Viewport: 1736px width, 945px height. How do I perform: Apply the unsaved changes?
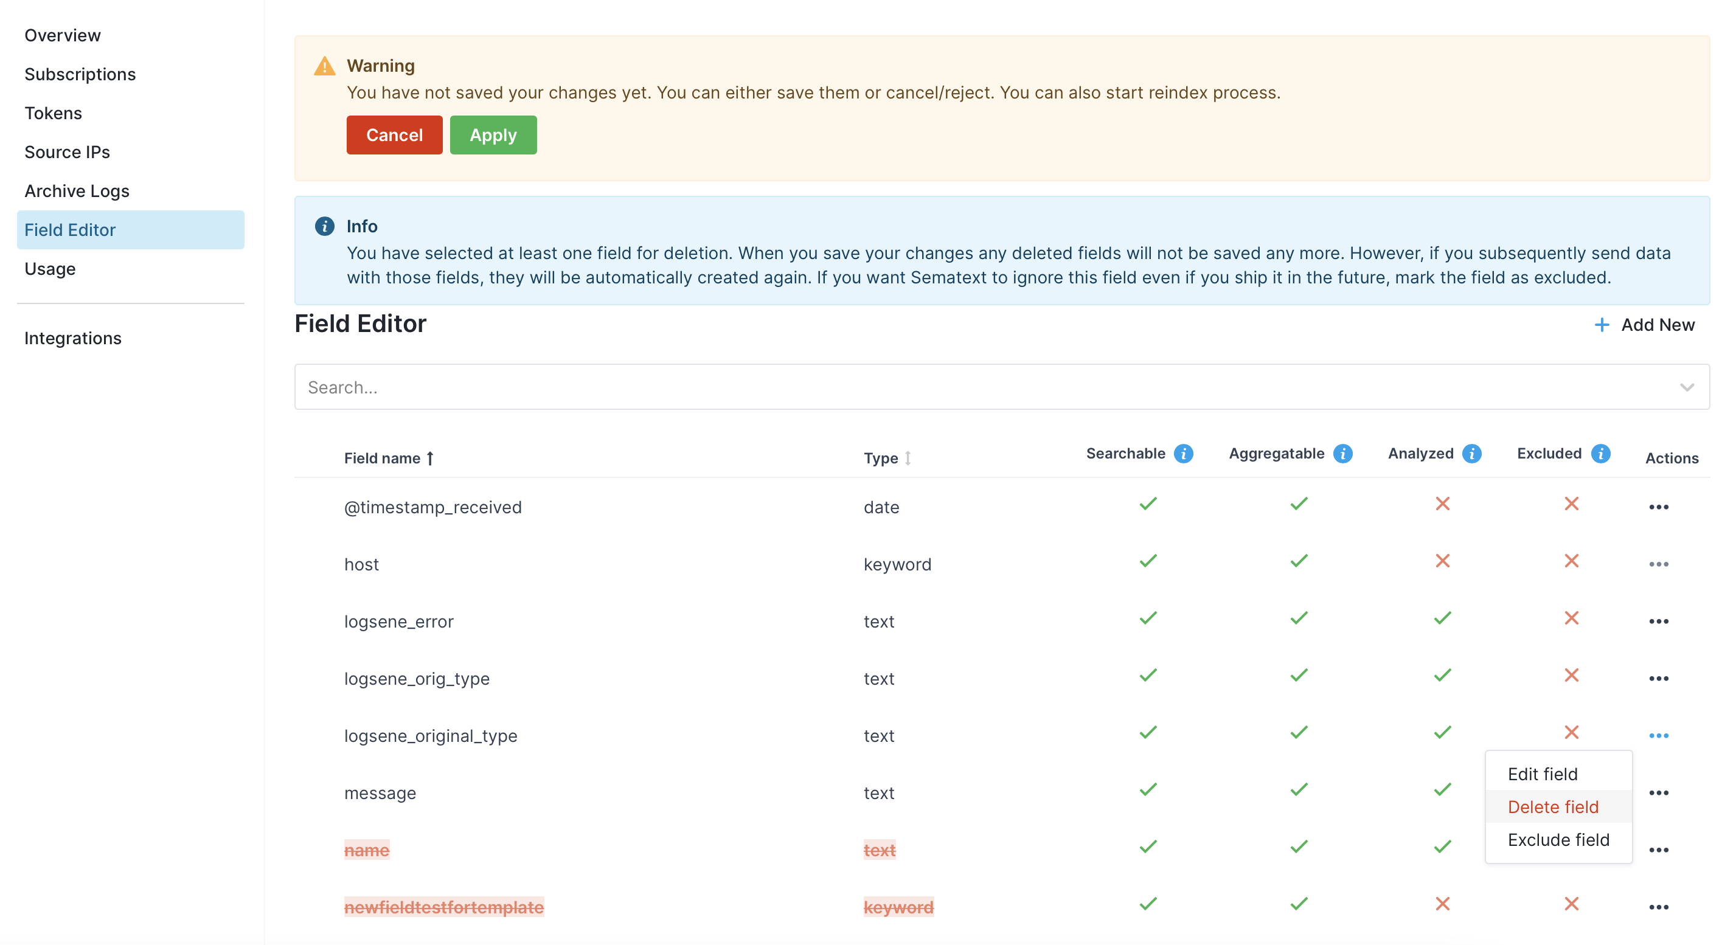(x=493, y=135)
